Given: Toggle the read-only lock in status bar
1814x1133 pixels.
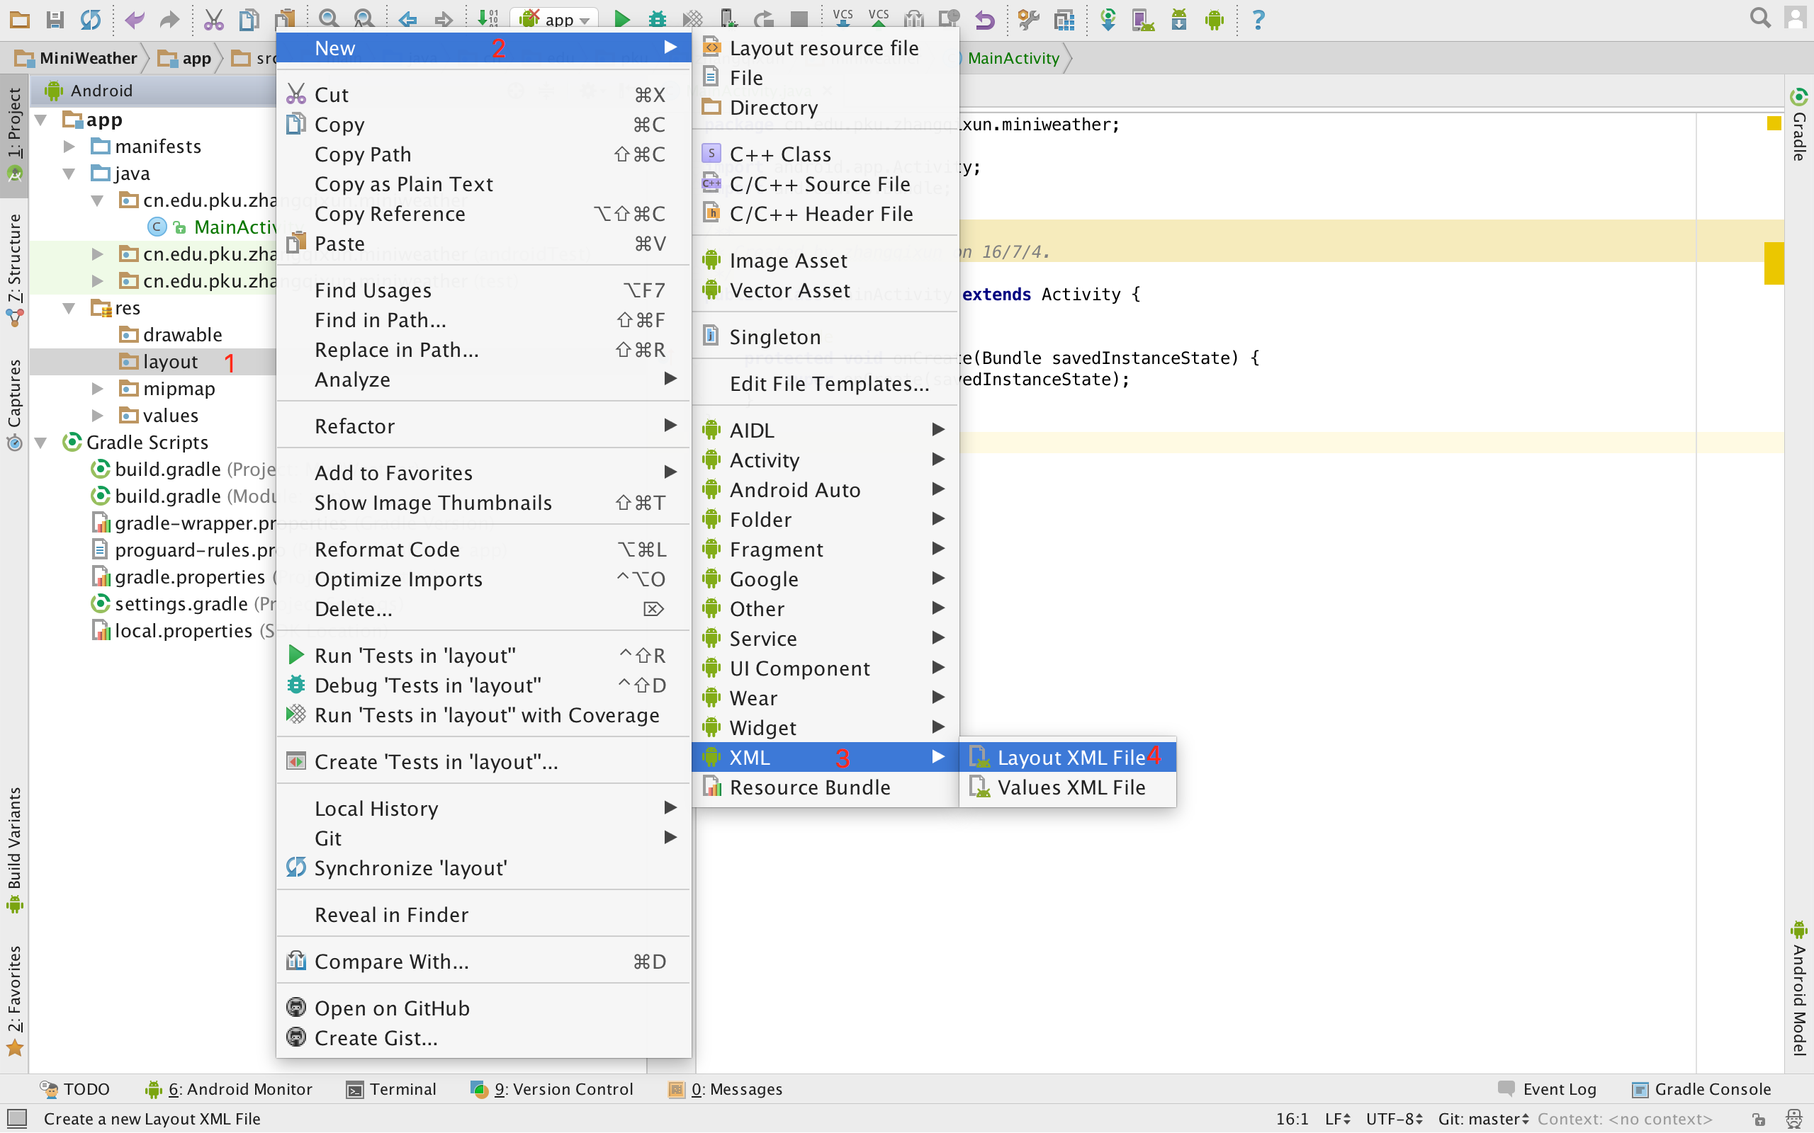Looking at the screenshot, I should [x=1759, y=1119].
